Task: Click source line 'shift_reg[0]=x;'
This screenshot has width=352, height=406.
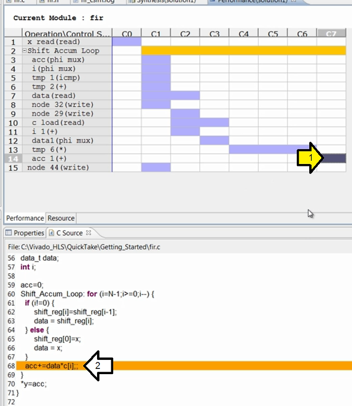Action: [57, 338]
